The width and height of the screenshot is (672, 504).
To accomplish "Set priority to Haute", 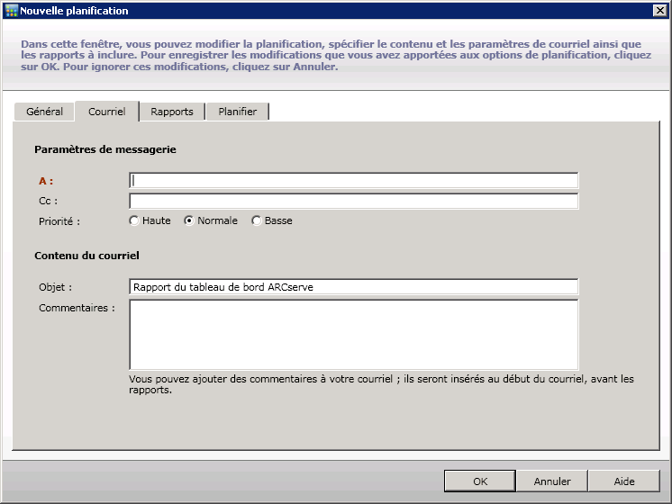I will pyautogui.click(x=135, y=220).
